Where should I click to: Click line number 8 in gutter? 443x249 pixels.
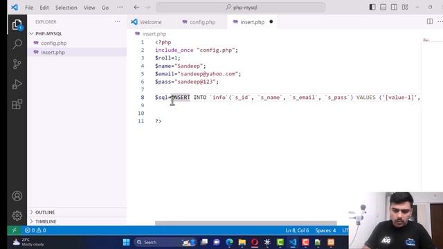[143, 98]
